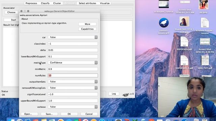Switch to the Select attributes tab

87,3
